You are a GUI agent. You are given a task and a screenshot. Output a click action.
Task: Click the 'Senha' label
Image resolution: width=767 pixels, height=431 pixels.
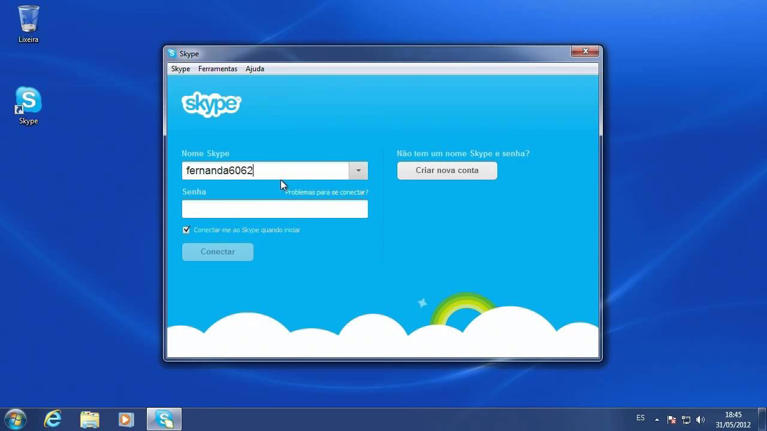pyautogui.click(x=194, y=192)
